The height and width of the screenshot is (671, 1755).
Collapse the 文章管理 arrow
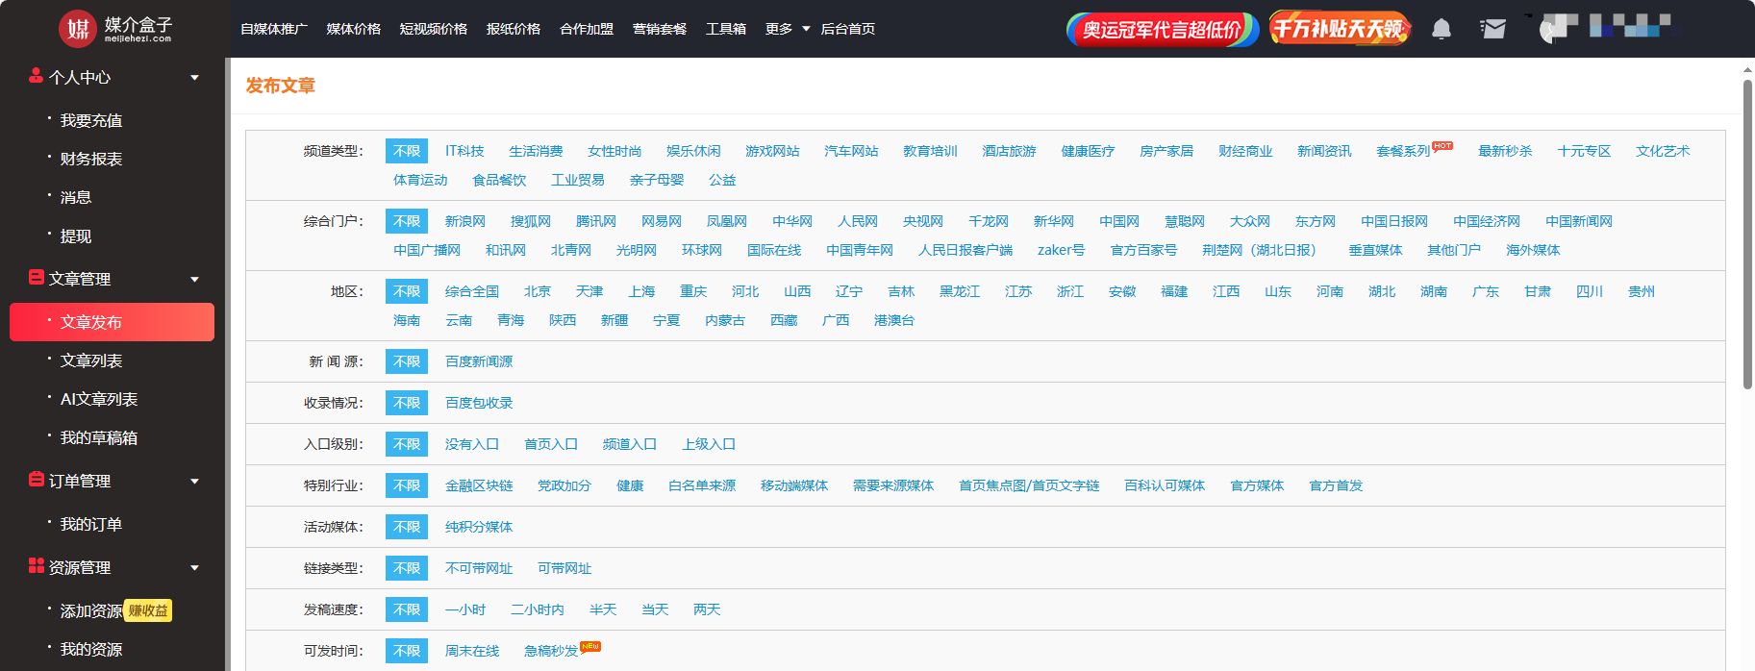(x=194, y=280)
